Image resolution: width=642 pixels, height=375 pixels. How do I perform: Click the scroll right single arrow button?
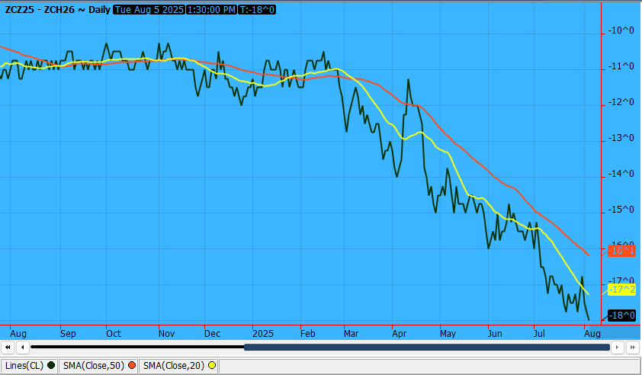point(618,347)
